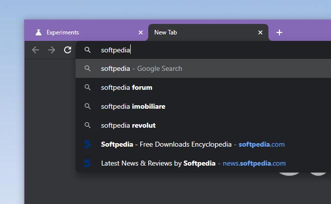Click the address bar with softpedia typed
Image resolution: width=331 pixels, height=204 pixels.
[x=203, y=50]
